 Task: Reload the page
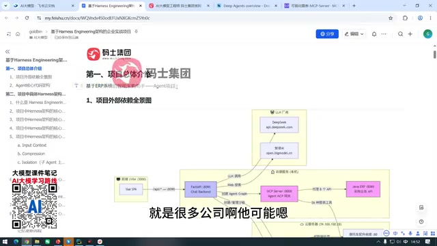pos(27,18)
